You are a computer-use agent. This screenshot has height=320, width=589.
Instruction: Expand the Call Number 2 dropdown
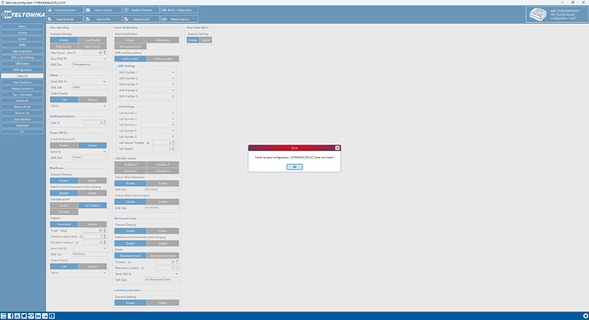(158, 119)
